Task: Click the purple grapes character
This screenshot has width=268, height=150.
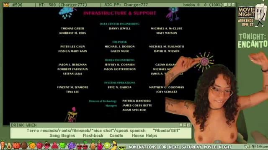Action: tap(72, 145)
